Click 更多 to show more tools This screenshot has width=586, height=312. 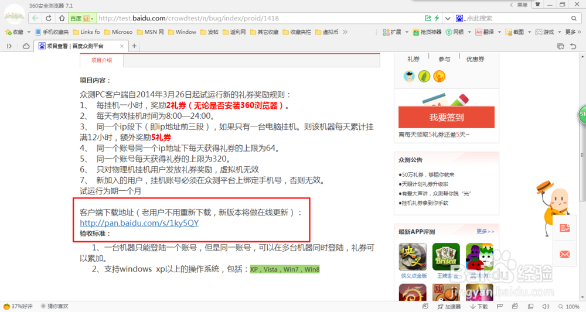pyautogui.click(x=573, y=32)
